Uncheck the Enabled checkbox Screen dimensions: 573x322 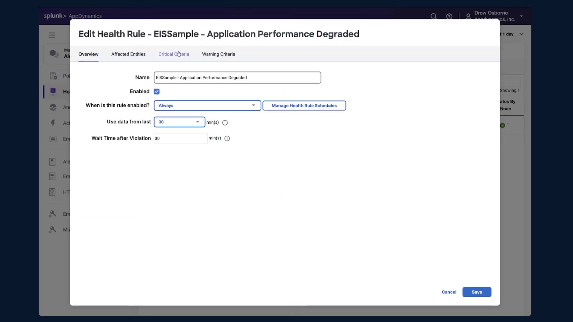pos(157,92)
